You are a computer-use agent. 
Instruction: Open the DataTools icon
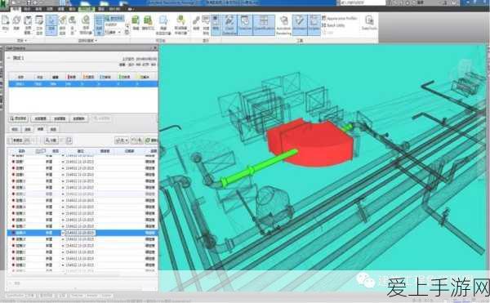(x=369, y=23)
